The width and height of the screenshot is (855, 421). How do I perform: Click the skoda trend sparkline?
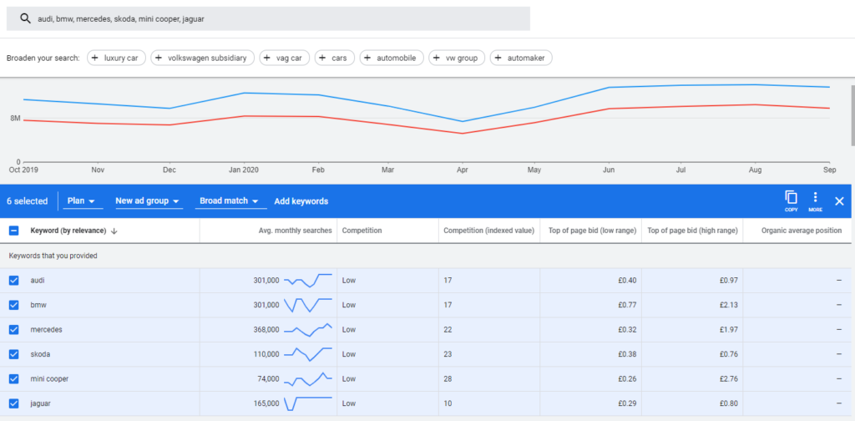click(x=308, y=354)
